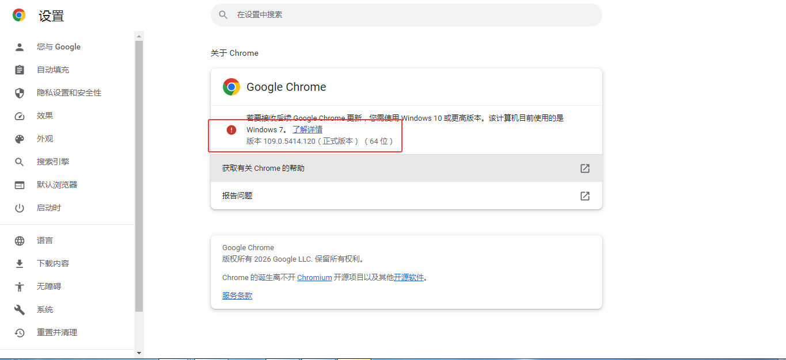This screenshot has width=786, height=360.
Task: Click the Chrome logo beside 设置 title
Action: click(x=19, y=16)
